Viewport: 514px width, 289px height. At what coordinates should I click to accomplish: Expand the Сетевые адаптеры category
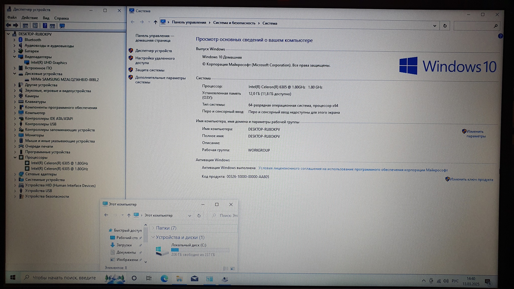coord(15,174)
